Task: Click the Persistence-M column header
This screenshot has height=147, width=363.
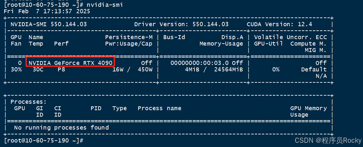Action: pyautogui.click(x=129, y=37)
